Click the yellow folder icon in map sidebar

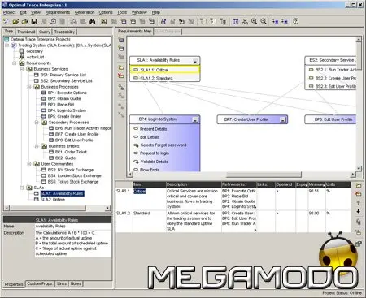121,67
